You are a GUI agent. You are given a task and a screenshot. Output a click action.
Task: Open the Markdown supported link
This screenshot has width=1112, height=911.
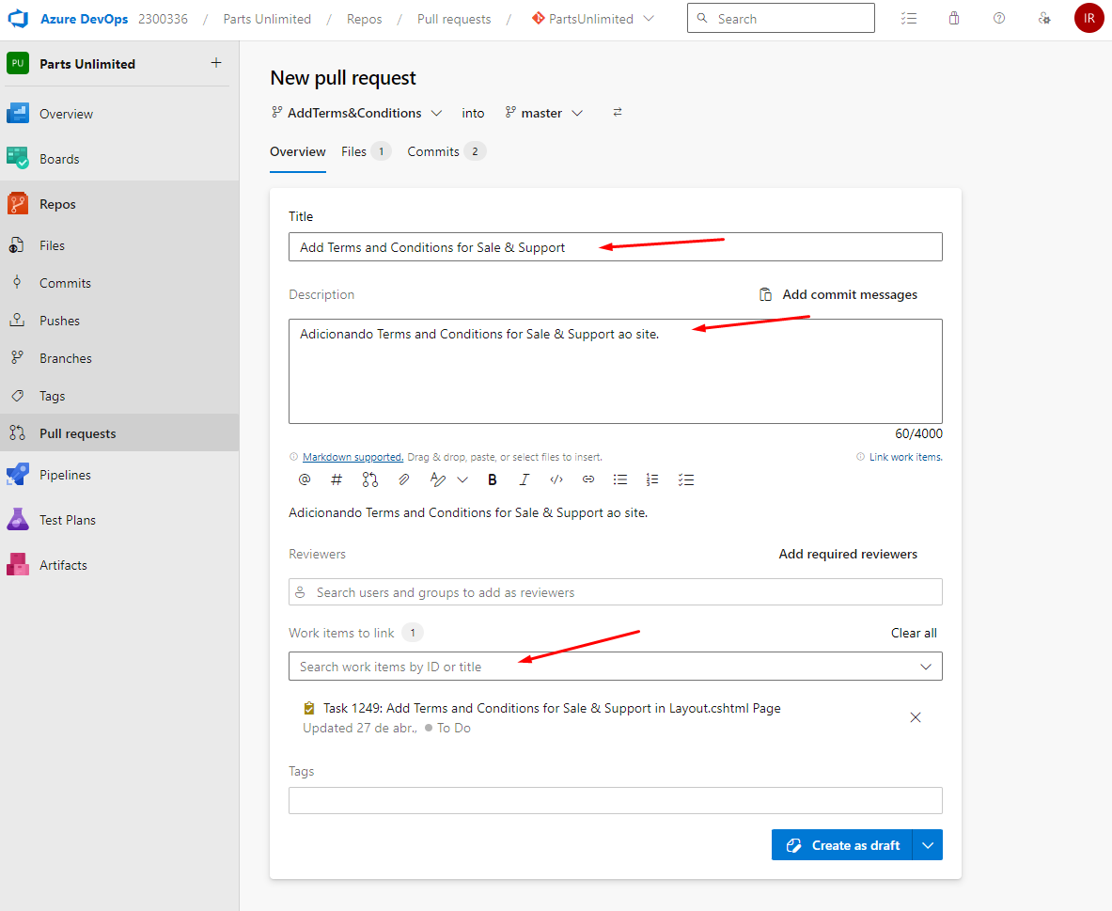(x=352, y=457)
